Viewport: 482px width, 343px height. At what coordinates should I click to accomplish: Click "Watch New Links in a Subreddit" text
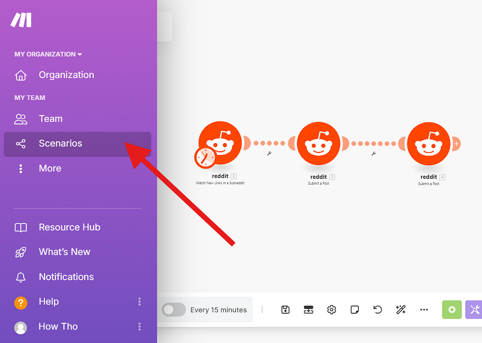(x=220, y=183)
